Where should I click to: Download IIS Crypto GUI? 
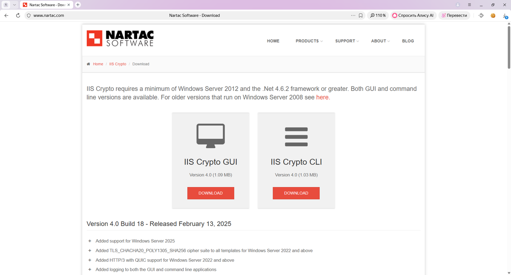coord(210,193)
